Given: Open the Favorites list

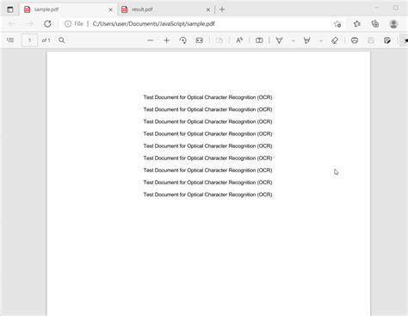Looking at the screenshot, I should click(357, 24).
